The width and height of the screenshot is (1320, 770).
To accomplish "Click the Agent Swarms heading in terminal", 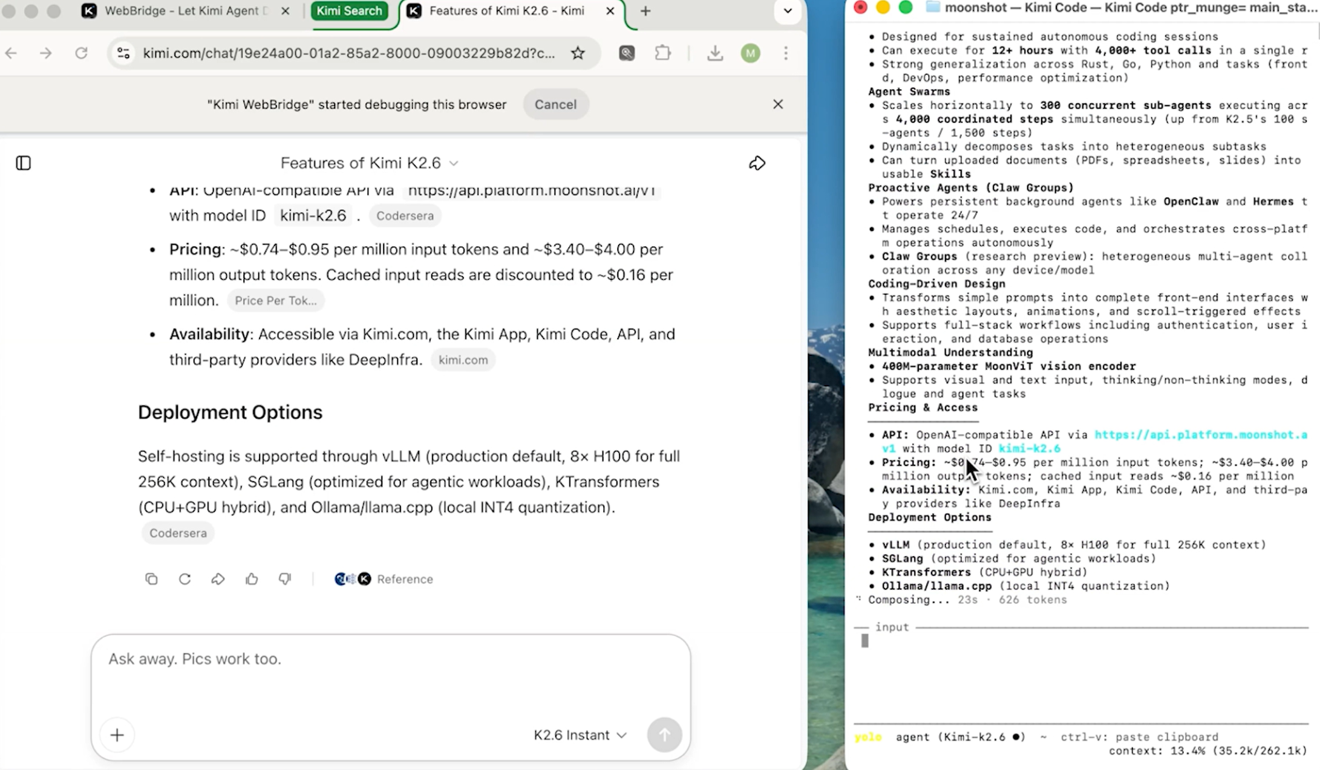I will (909, 92).
